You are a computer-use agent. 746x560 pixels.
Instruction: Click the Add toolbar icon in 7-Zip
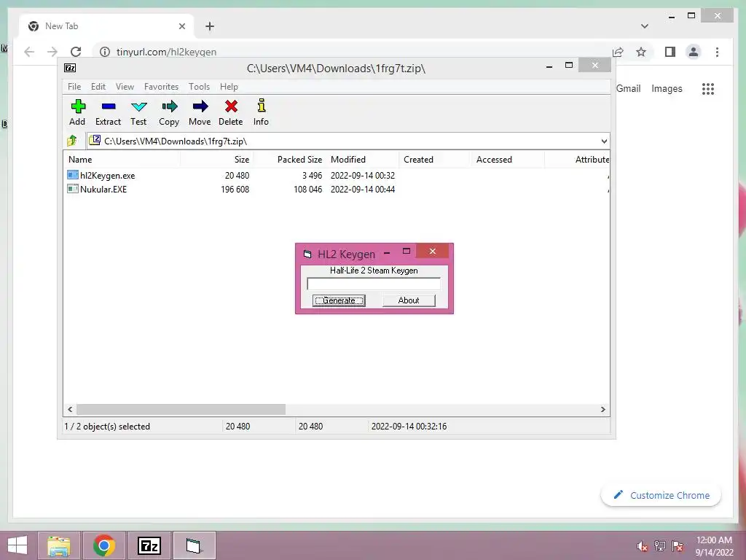pos(77,106)
